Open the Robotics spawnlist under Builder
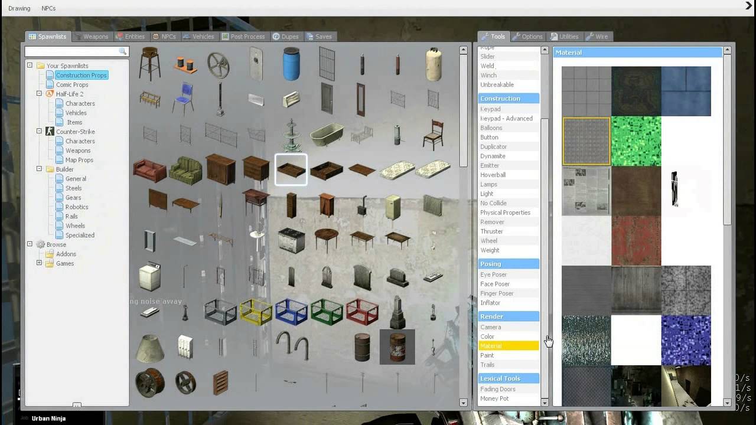This screenshot has width=756, height=425. click(77, 207)
